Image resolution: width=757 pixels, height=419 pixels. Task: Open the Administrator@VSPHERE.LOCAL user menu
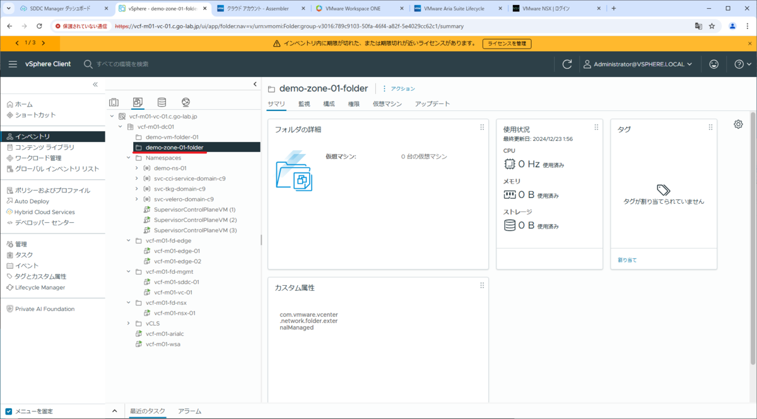click(638, 64)
